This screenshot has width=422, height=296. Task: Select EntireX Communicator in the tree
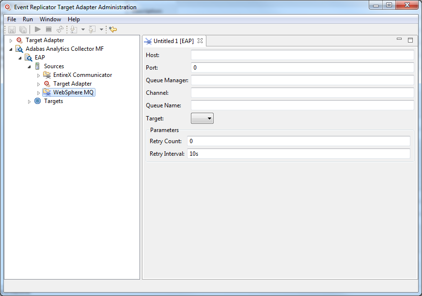82,75
